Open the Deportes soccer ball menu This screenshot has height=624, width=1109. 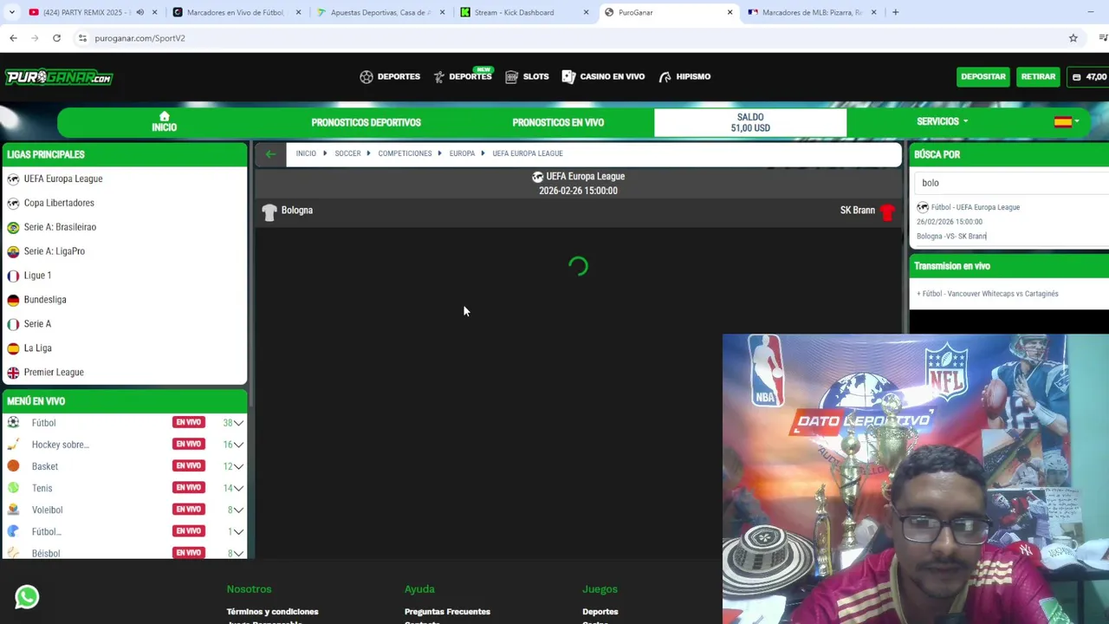point(390,76)
